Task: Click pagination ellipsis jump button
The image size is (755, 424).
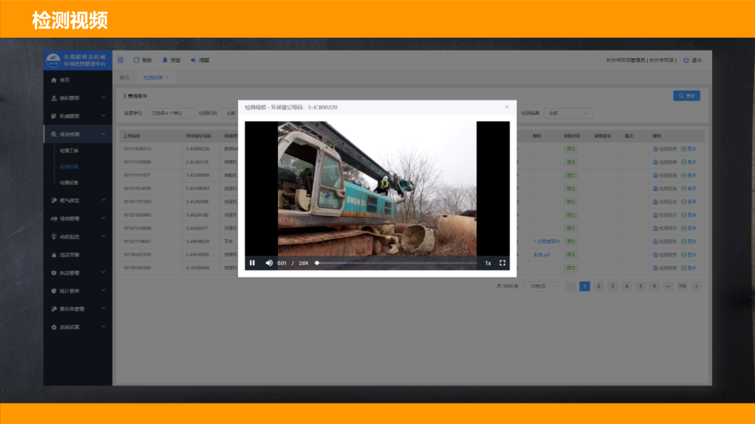Action: (x=668, y=286)
